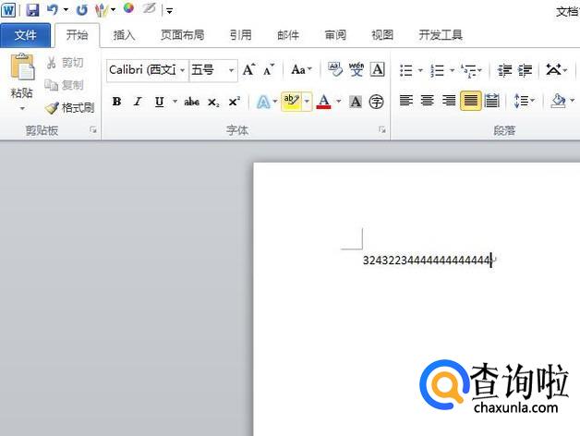Select the 开始 (Home) tab
Viewport: 580px width, 436px height.
(x=78, y=35)
